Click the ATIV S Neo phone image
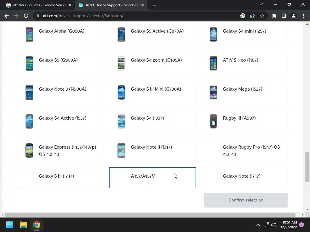The width and height of the screenshot is (310, 232). [213, 63]
